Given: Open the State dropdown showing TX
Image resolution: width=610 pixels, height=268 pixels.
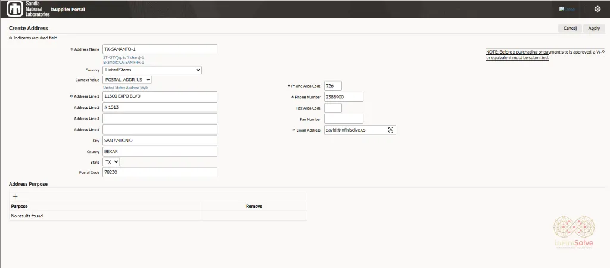Looking at the screenshot, I should [x=111, y=161].
